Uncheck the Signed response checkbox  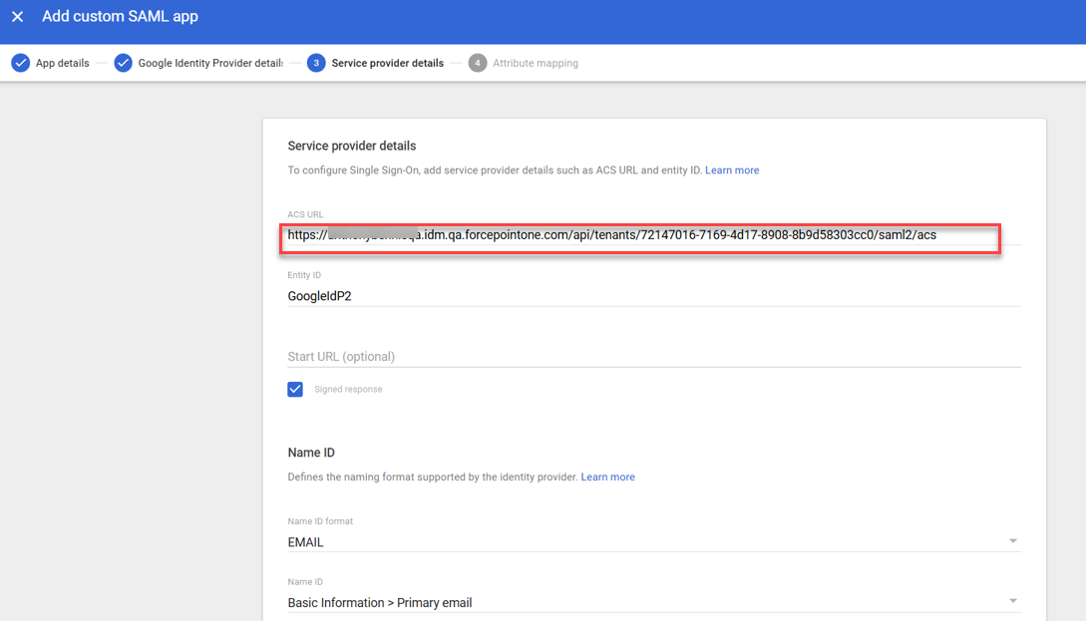(x=295, y=389)
